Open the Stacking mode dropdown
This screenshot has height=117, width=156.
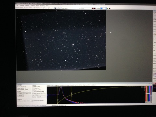pos(41,97)
